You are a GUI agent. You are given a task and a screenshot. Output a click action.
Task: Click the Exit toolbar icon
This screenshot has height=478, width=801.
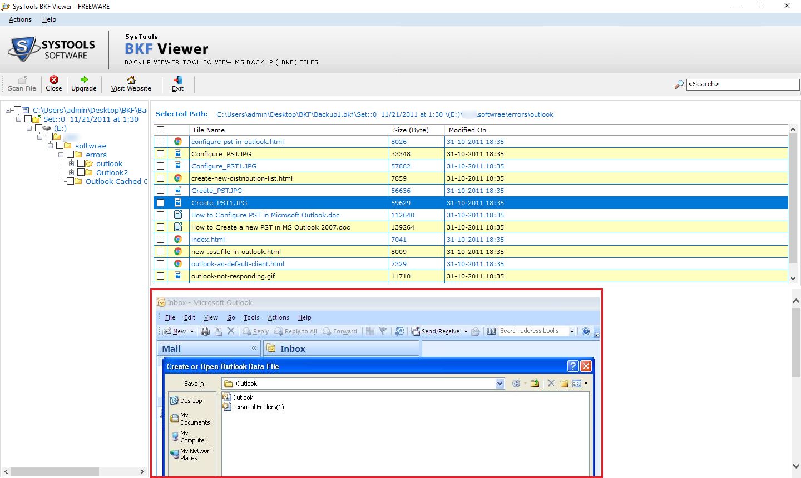(178, 80)
